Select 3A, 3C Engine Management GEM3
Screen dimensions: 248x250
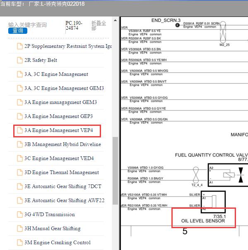[64, 88]
